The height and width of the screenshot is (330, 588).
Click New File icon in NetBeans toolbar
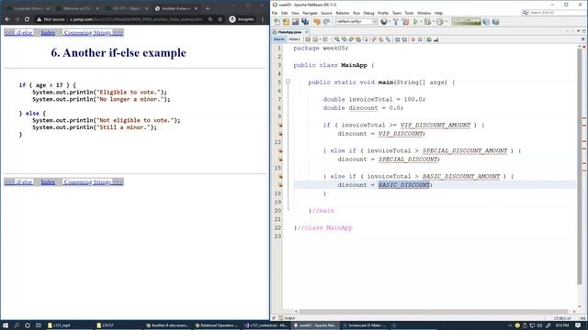277,22
